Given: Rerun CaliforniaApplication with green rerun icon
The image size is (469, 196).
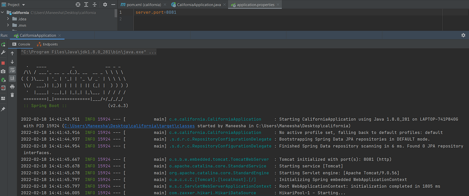Looking at the screenshot, I should [3, 44].
